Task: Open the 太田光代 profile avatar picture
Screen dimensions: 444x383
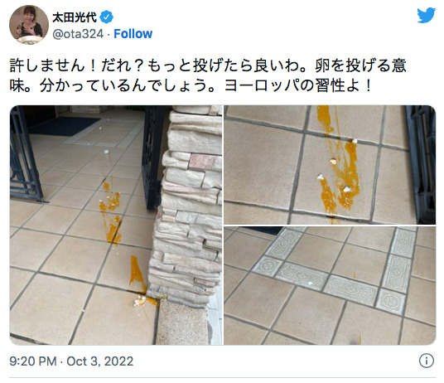Action: click(29, 25)
